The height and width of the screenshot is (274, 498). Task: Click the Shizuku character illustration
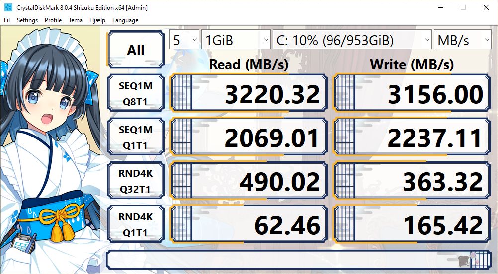point(50,150)
